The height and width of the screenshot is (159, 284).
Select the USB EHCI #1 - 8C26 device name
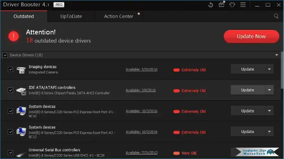66,155
